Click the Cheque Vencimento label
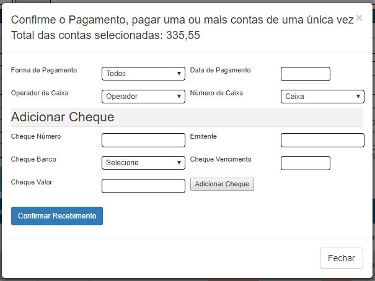The image size is (375, 281). click(x=221, y=160)
